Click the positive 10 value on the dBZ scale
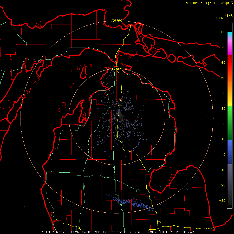Screen dimensions: 234x234 click(223, 139)
